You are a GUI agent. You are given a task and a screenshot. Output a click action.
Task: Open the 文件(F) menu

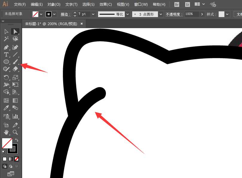20,4
